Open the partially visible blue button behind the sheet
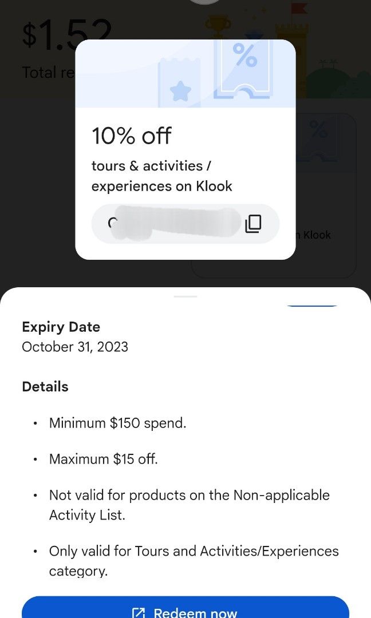 (x=313, y=307)
